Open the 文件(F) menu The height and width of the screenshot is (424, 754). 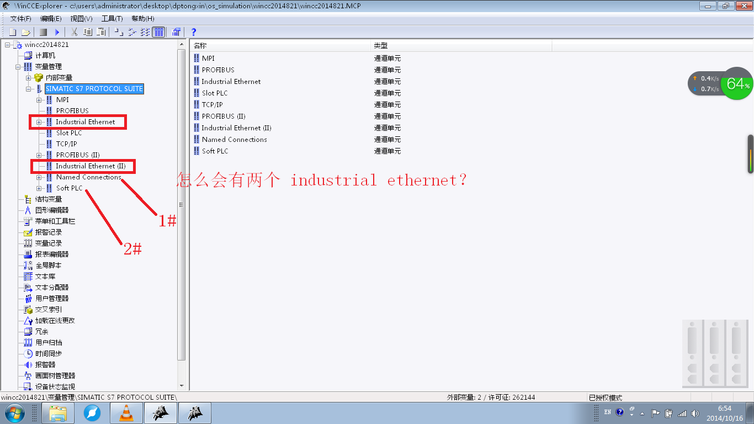coord(21,19)
